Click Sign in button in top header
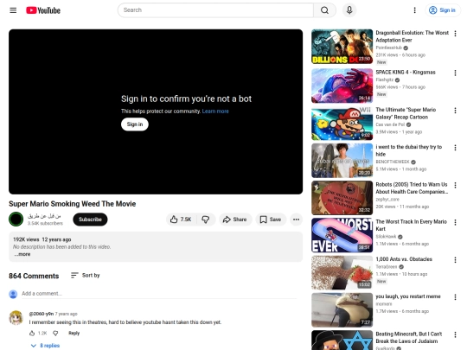Screen dimensions: 467x350 point(442,10)
